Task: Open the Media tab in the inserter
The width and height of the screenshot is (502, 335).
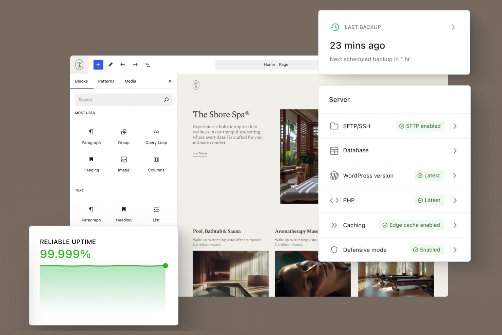Action: (x=130, y=81)
